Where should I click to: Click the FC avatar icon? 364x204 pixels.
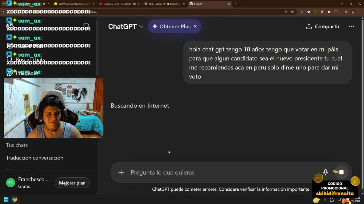pos(11,183)
